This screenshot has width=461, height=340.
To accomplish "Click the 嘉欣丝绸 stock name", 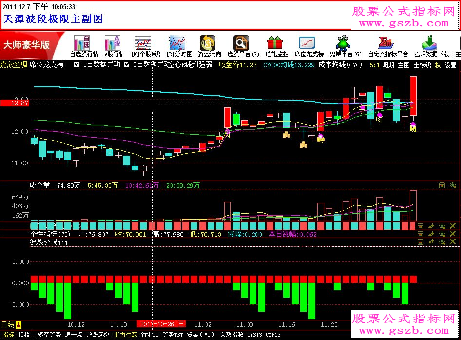I will click(x=14, y=65).
